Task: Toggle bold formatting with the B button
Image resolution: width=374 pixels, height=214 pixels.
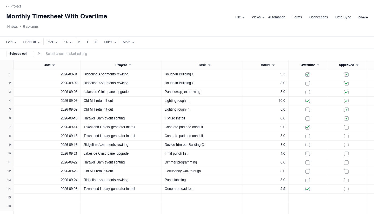Action: (79, 42)
